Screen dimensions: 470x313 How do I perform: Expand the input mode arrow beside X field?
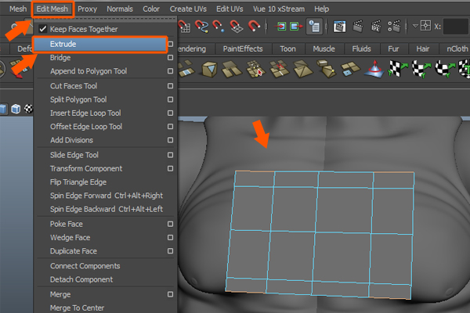(x=416, y=25)
